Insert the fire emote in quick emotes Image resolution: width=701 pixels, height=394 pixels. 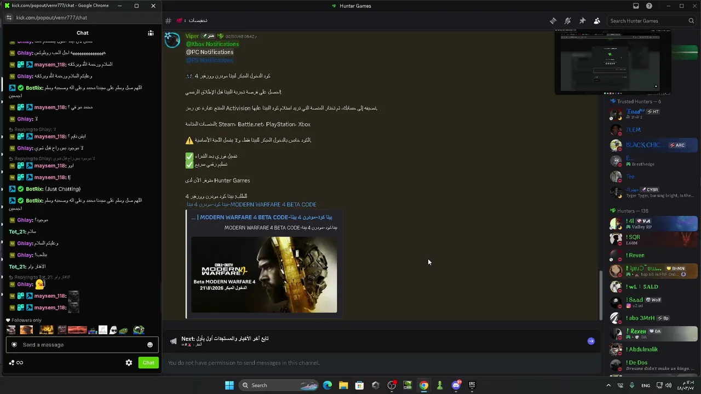pyautogui.click(x=47, y=330)
